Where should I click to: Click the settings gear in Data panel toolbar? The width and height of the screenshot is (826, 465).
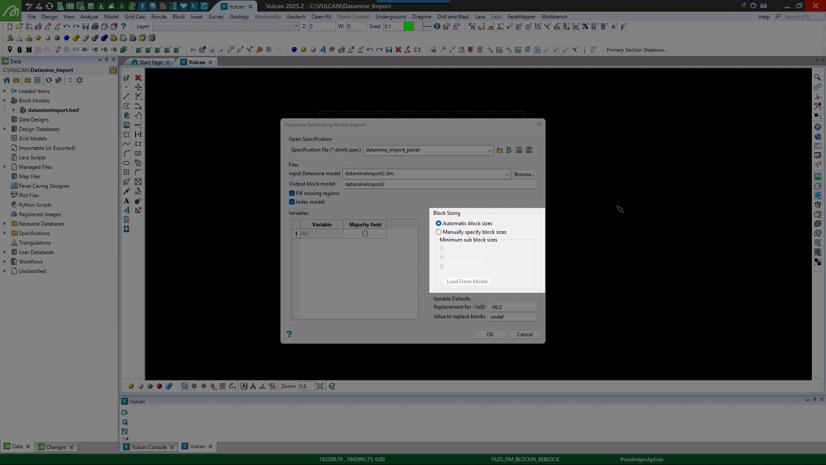(80, 81)
